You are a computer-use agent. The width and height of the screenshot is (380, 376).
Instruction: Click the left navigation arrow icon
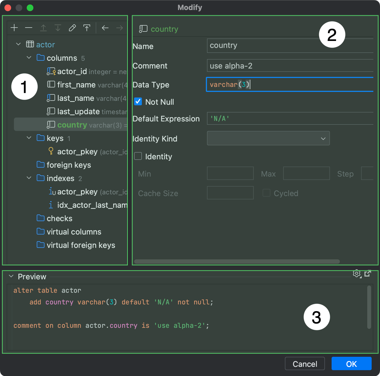click(105, 28)
